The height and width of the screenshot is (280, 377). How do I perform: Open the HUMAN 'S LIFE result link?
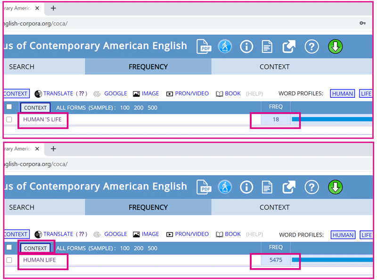(42, 119)
